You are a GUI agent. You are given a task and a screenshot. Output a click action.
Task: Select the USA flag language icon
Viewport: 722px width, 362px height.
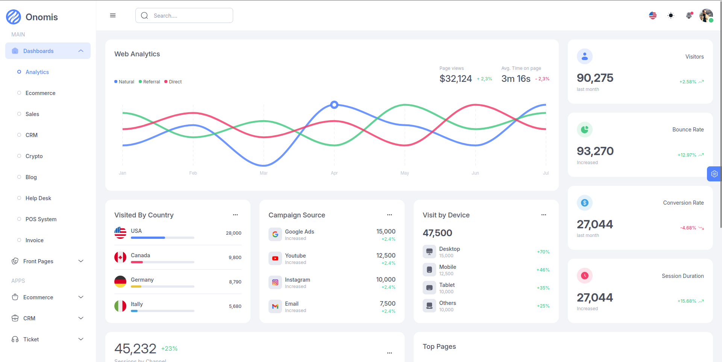652,15
